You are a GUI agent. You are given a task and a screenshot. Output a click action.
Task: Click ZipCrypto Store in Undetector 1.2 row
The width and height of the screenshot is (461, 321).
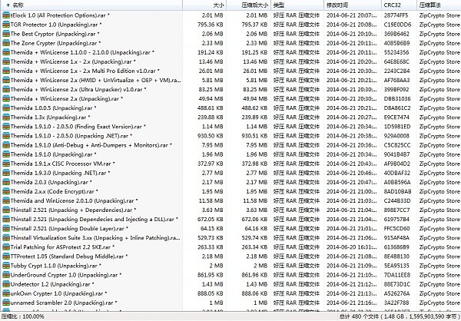coord(439,284)
